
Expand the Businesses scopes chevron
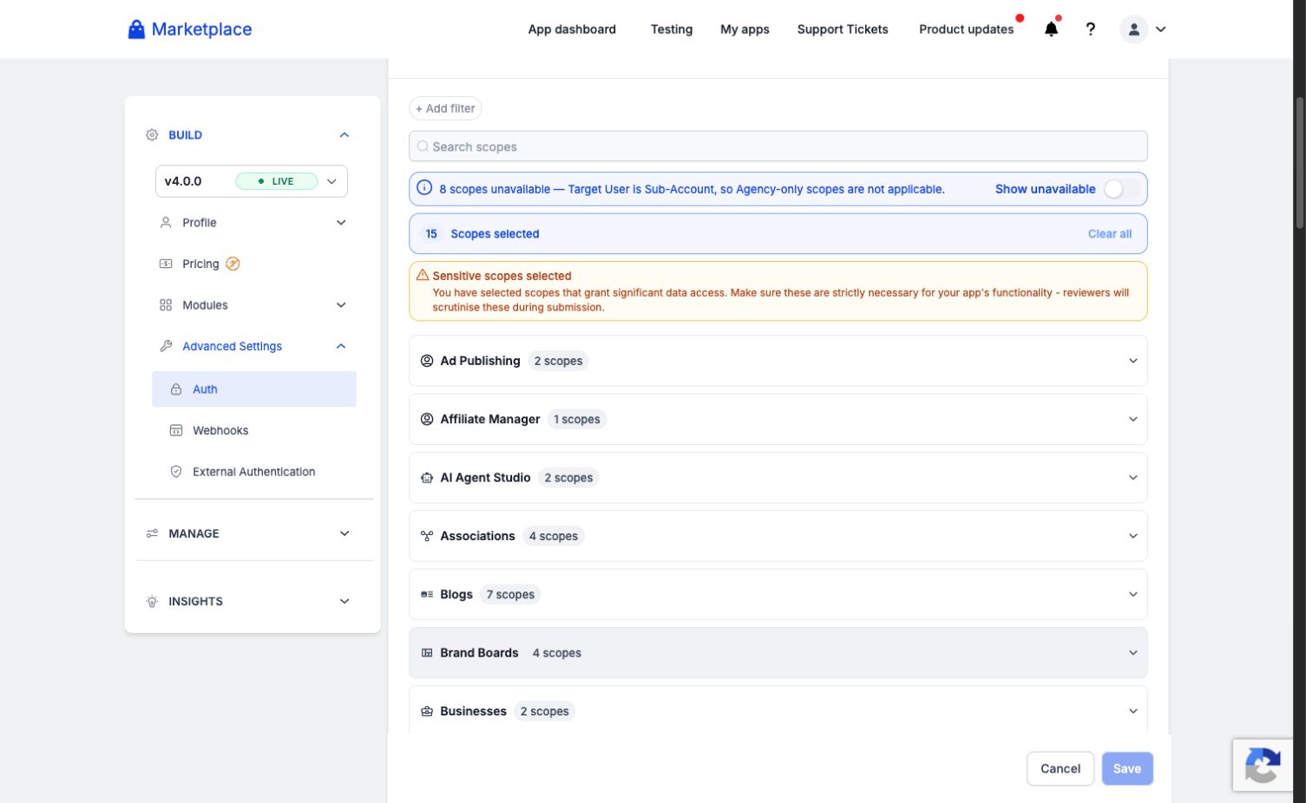(1132, 711)
